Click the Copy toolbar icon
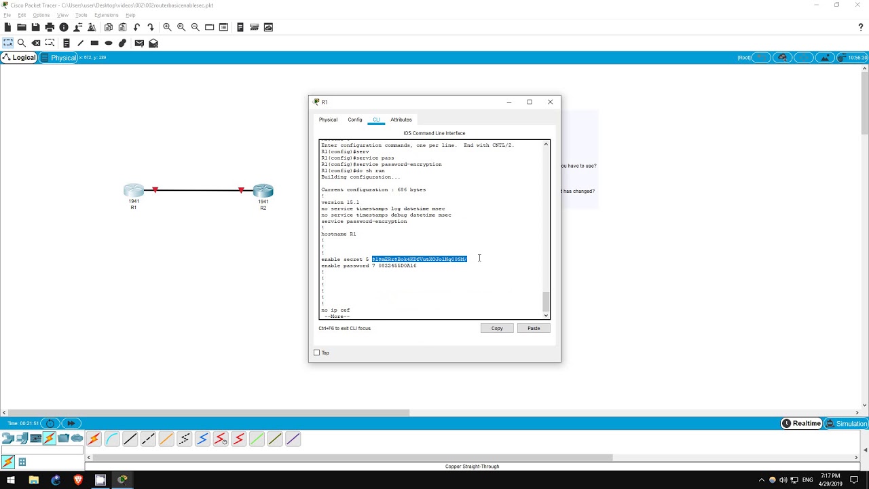This screenshot has height=489, width=869. click(x=109, y=27)
